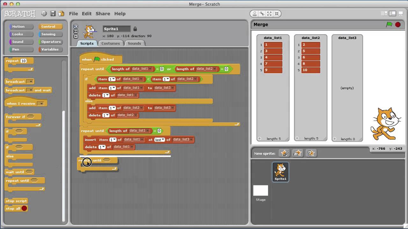Set rotation style to left-right flip
Image resolution: width=408 pixels, height=229 pixels.
[76, 31]
